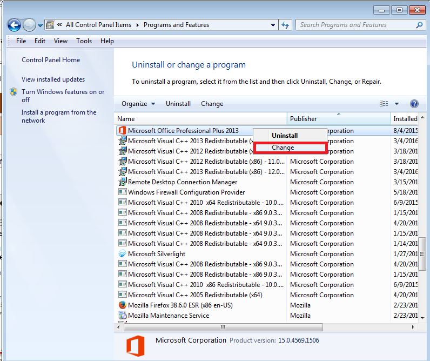Viewport: 430px width, 361px height.
Task: Click the Microsoft Silverlight program icon
Action: (x=122, y=254)
